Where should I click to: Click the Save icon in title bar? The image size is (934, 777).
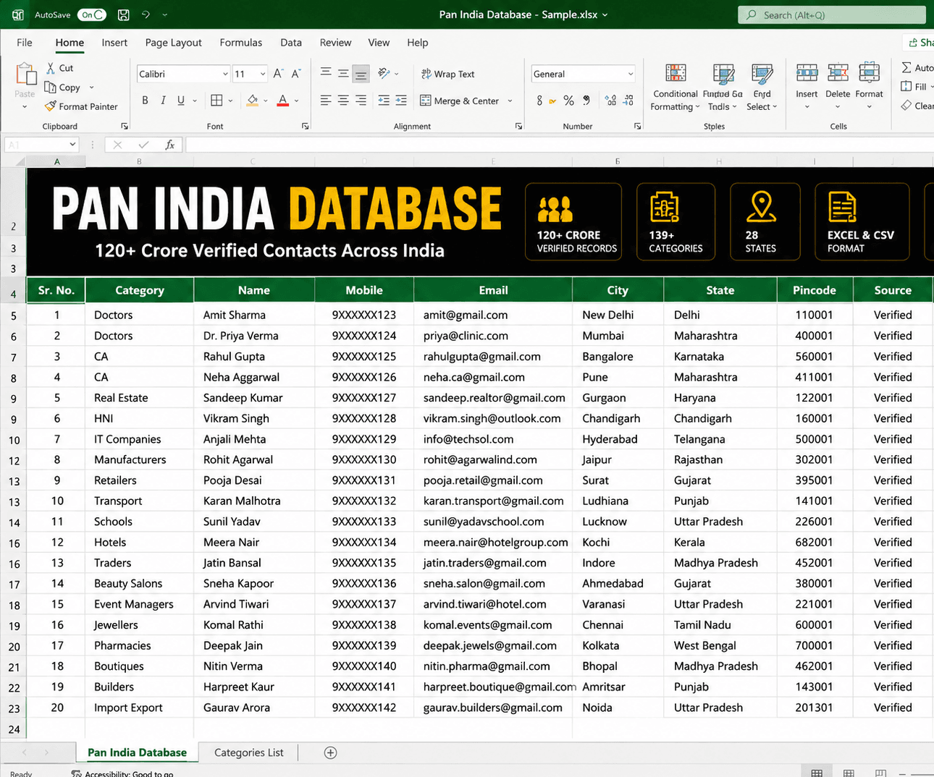[x=124, y=14]
